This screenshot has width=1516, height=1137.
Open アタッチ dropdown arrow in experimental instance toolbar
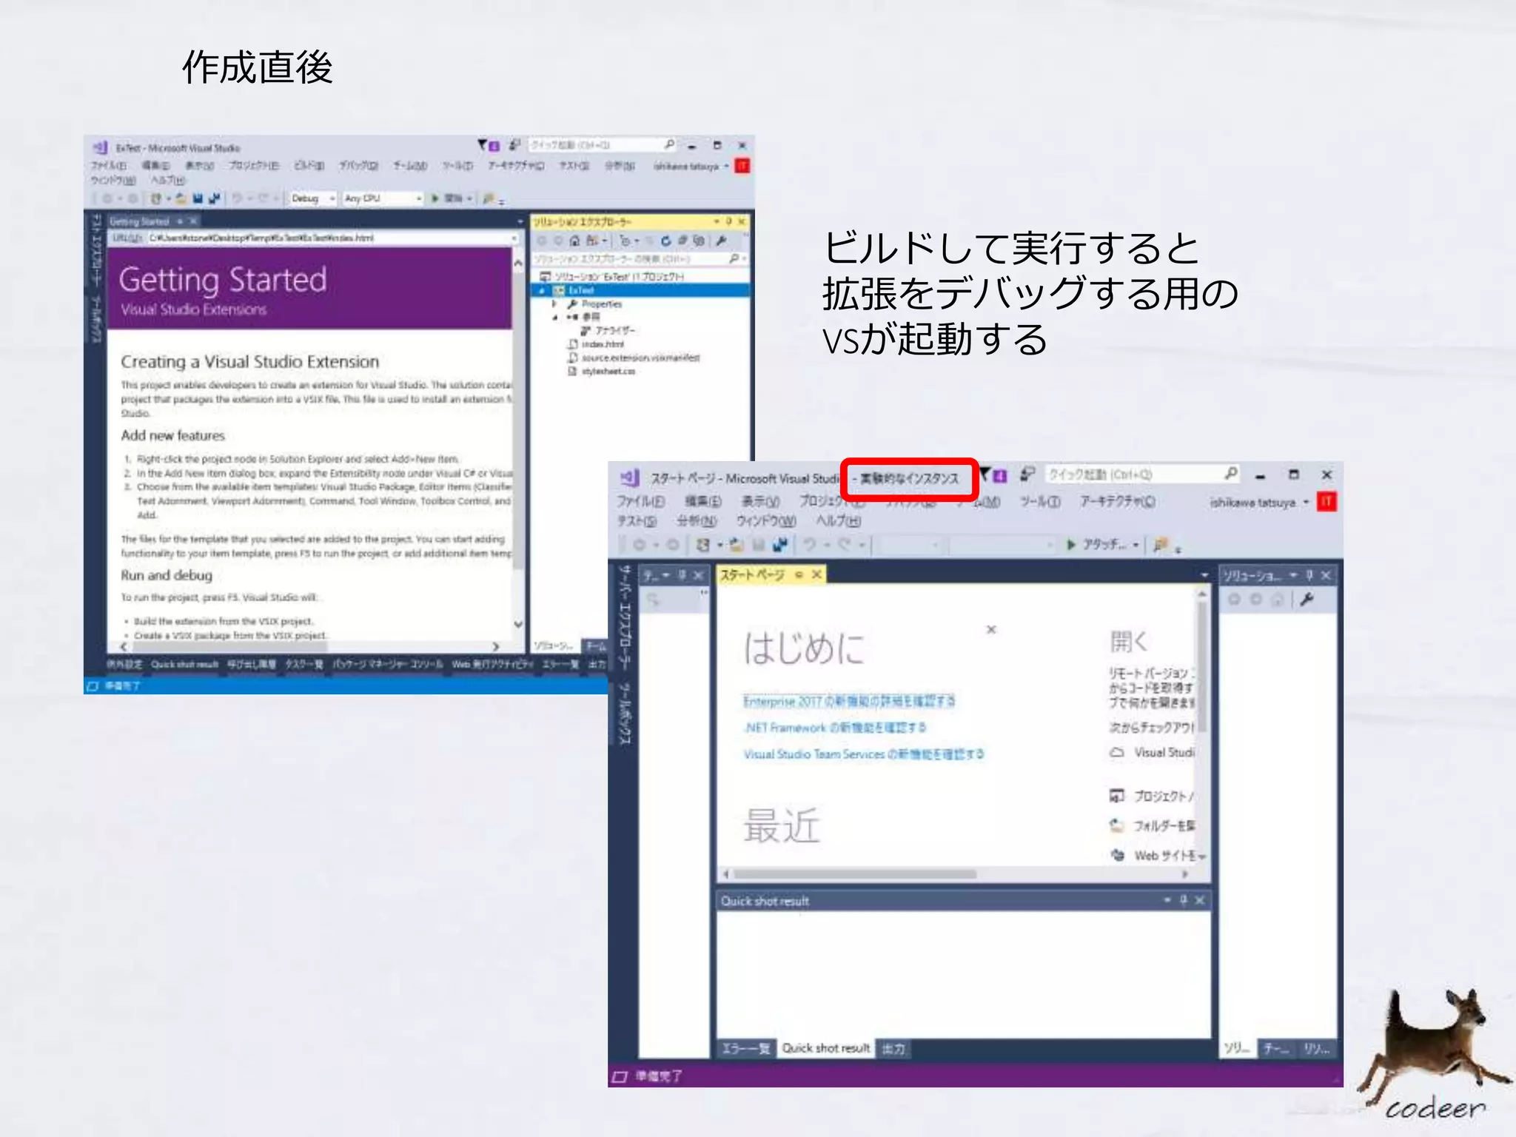[1136, 545]
